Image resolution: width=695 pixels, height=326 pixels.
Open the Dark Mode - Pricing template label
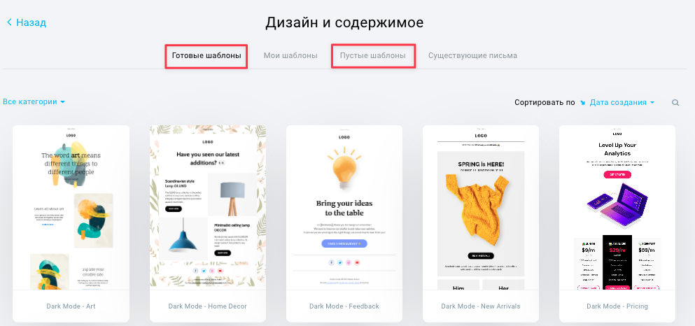[617, 306]
